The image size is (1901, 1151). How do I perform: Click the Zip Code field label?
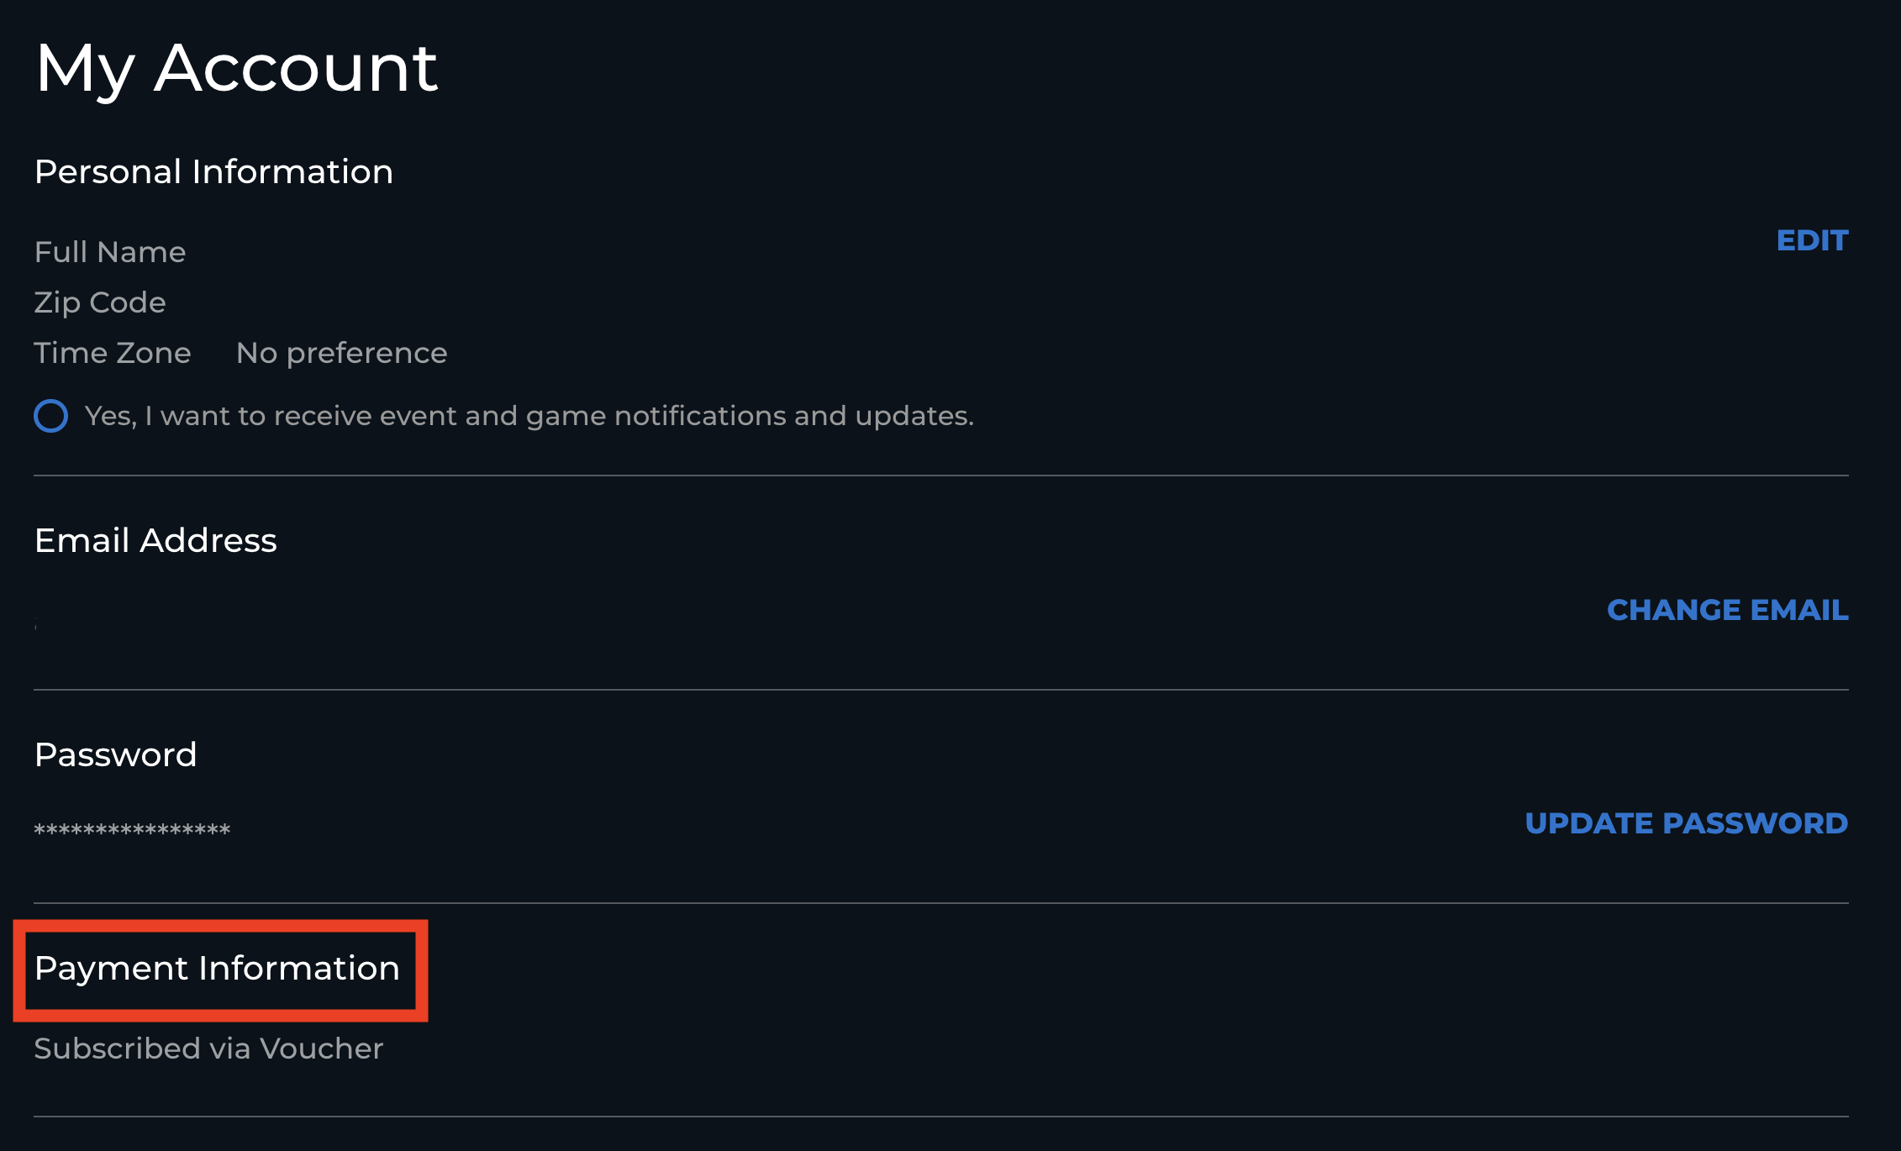100,302
